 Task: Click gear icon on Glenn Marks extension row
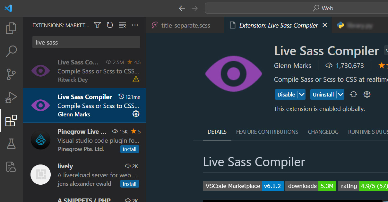click(x=136, y=114)
